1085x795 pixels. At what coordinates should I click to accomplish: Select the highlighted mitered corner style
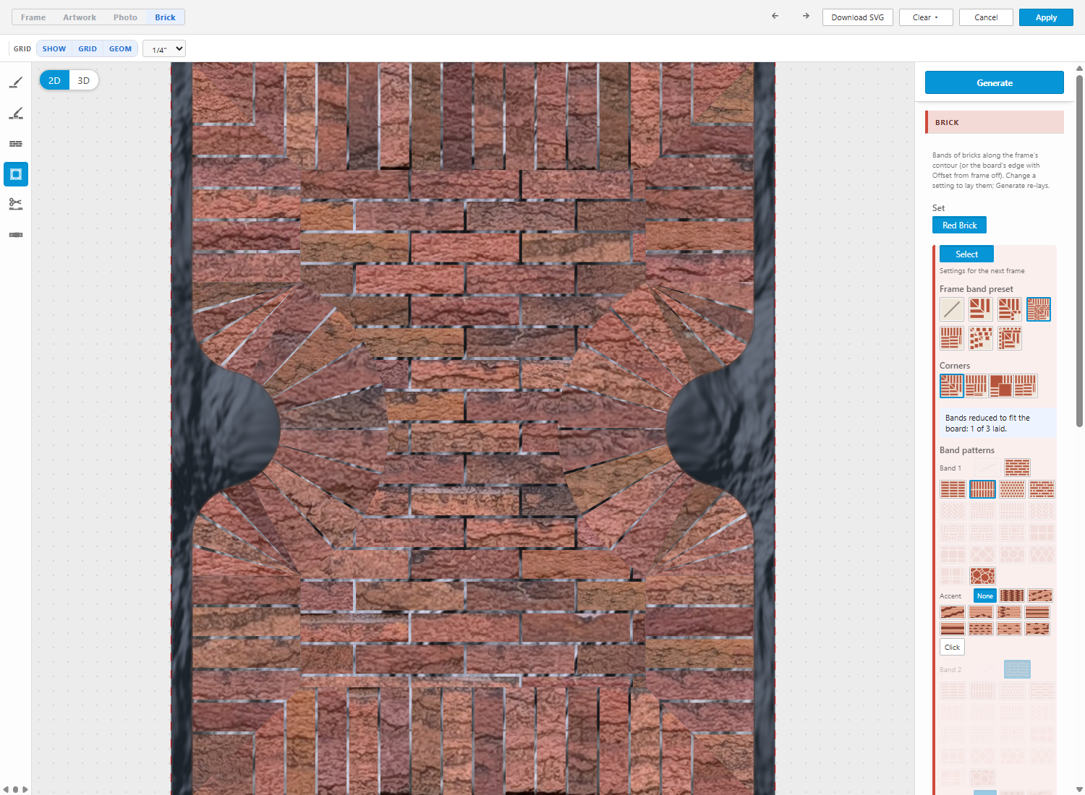(952, 386)
